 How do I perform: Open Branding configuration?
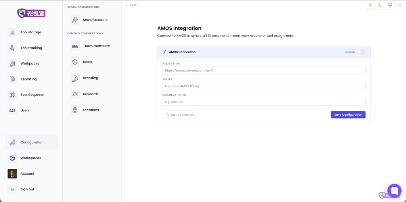[x=90, y=78]
